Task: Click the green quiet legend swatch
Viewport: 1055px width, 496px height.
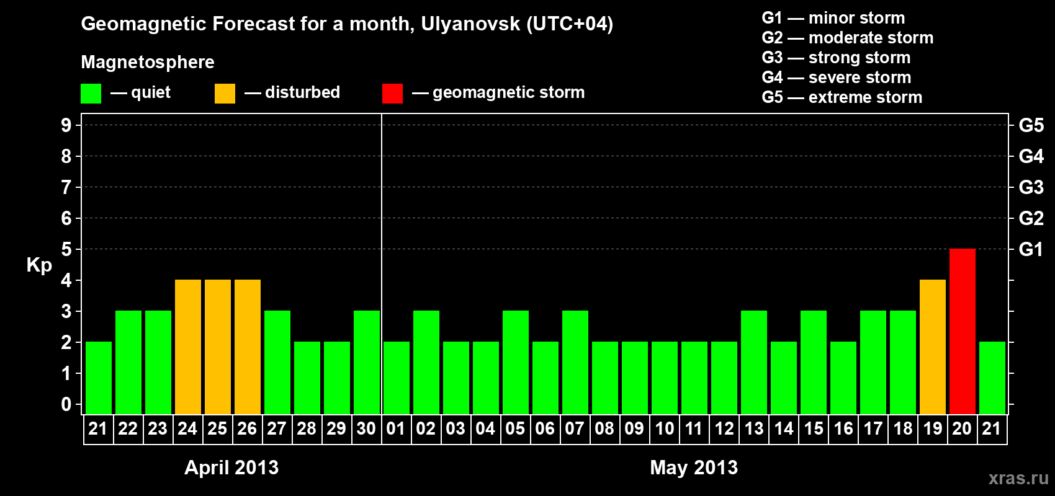Action: [x=91, y=94]
